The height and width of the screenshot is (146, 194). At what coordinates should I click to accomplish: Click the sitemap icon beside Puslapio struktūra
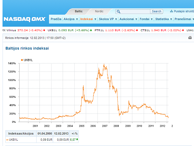[x=172, y=11]
